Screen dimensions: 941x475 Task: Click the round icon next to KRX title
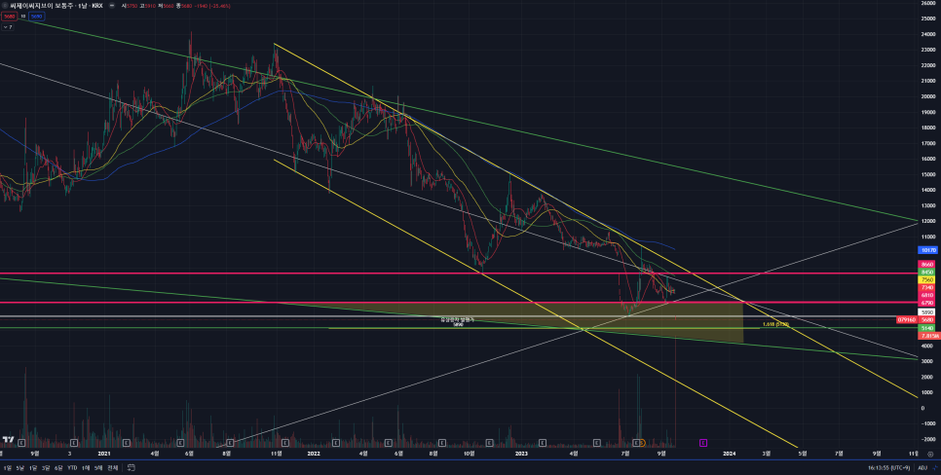112,6
